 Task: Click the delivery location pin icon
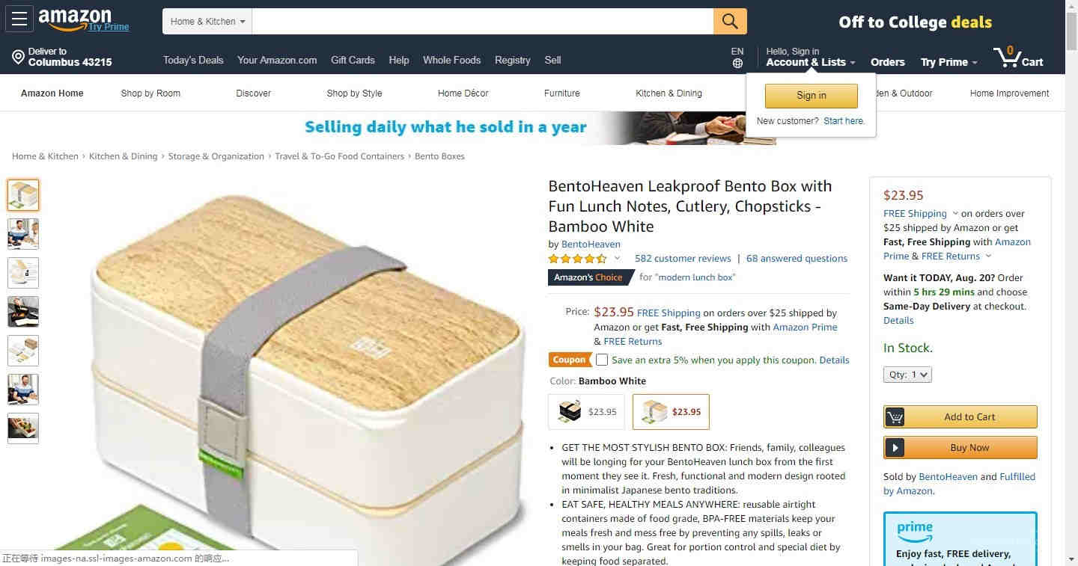[18, 57]
